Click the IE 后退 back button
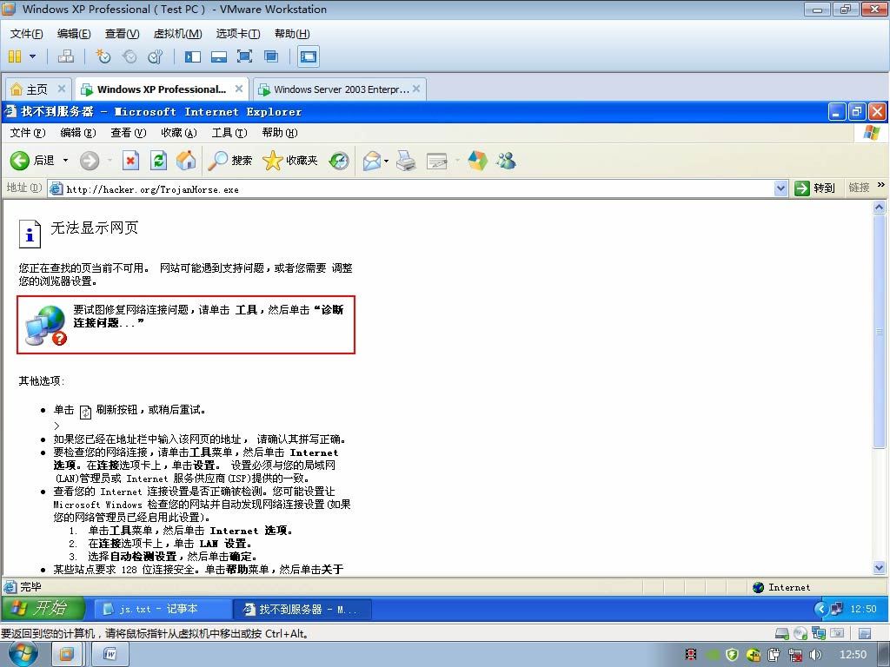Image resolution: width=890 pixels, height=667 pixels. 32,161
